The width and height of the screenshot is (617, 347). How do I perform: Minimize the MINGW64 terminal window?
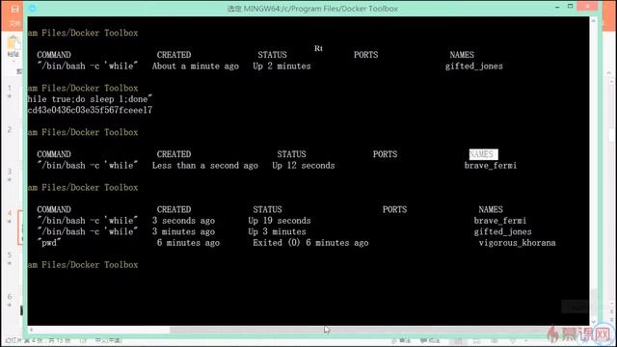[x=557, y=8]
